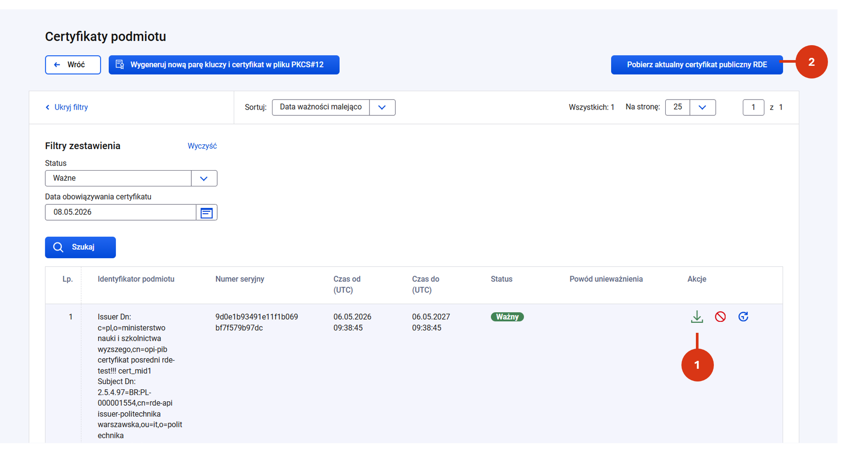
Task: Click the page number input field
Action: 753,107
